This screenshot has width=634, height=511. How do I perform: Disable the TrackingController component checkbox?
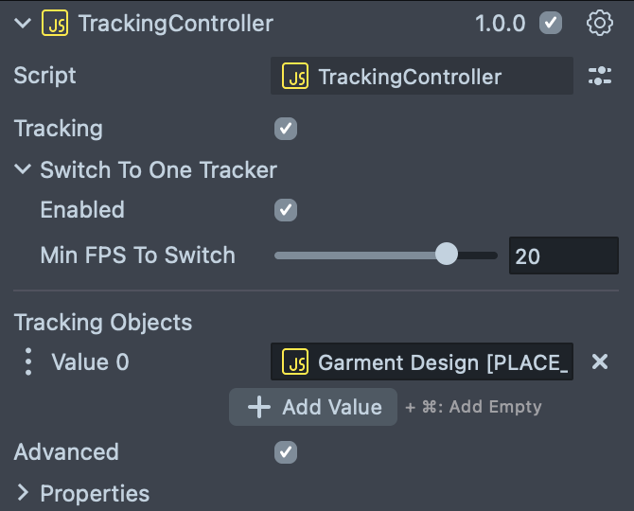point(551,24)
